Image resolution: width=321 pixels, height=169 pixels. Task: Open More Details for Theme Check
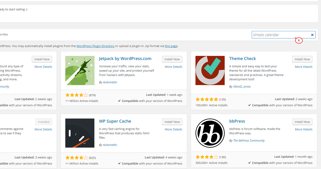tap(304, 67)
